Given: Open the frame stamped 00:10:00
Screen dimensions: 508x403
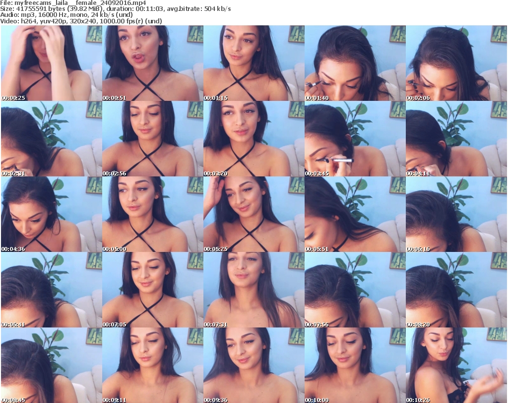Looking at the screenshot, I should [355, 365].
